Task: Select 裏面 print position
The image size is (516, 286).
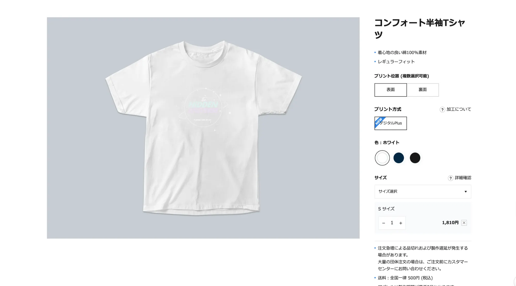Action: pos(423,90)
